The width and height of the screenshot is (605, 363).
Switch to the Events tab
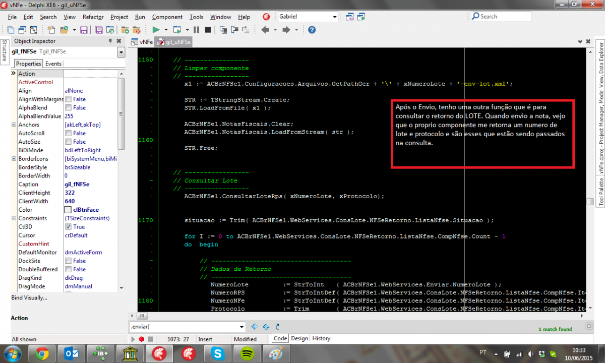coord(53,64)
